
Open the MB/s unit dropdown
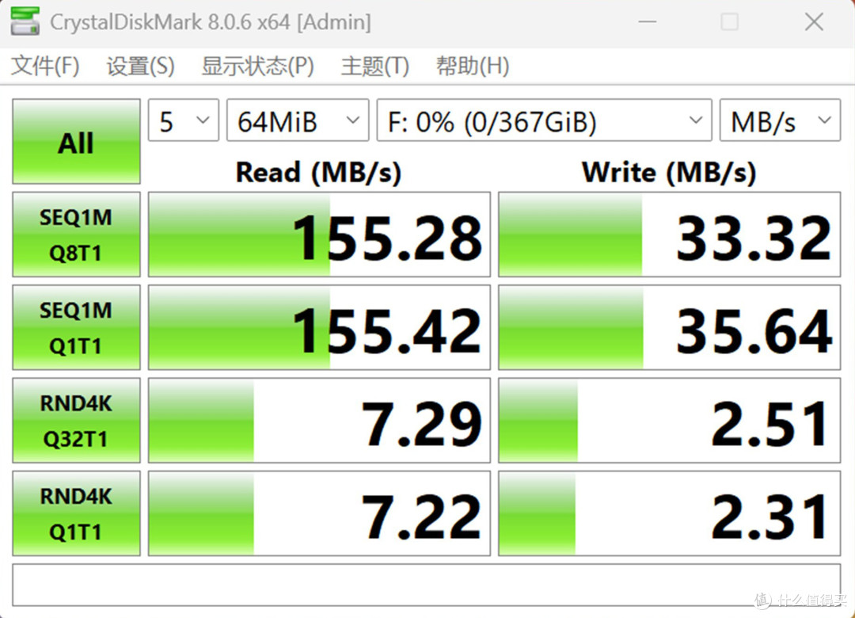(x=780, y=120)
